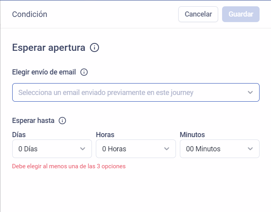The width and height of the screenshot is (271, 212).
Task: Click the Esperar apertura heading
Action: click(49, 48)
